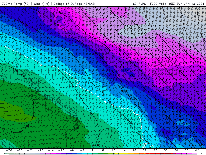206x155 pixels.
Task: Click the 18 colorbar tick label
Action: tap(134, 150)
